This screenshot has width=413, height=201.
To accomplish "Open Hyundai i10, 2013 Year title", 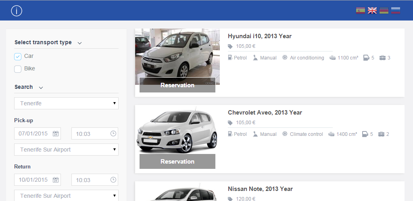I will (260, 36).
